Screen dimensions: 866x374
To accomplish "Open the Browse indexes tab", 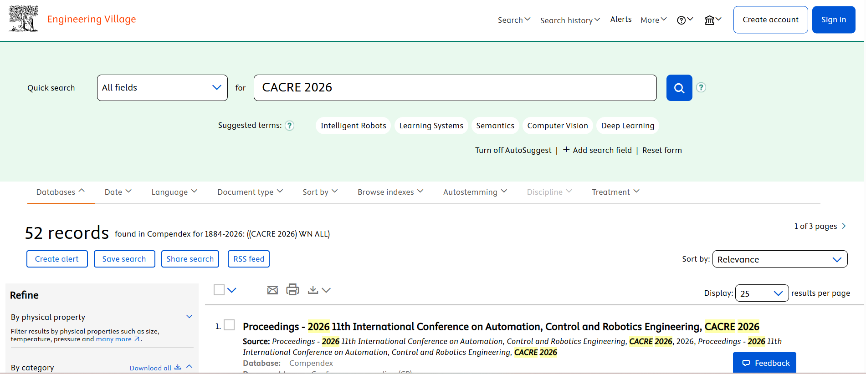I will 390,192.
